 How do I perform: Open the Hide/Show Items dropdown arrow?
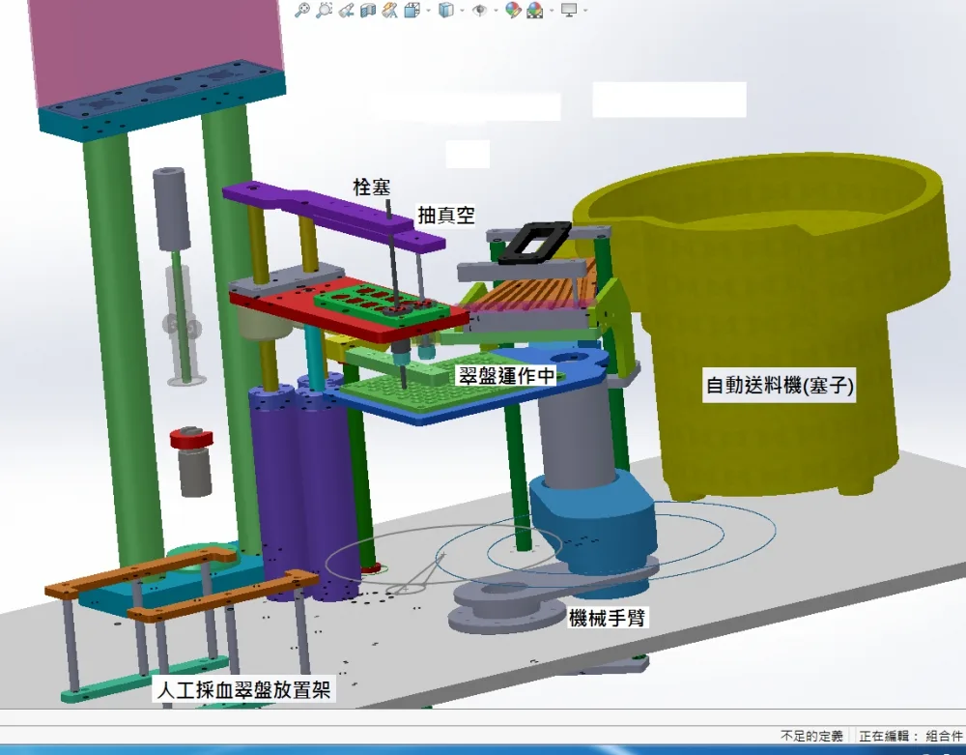coord(496,10)
